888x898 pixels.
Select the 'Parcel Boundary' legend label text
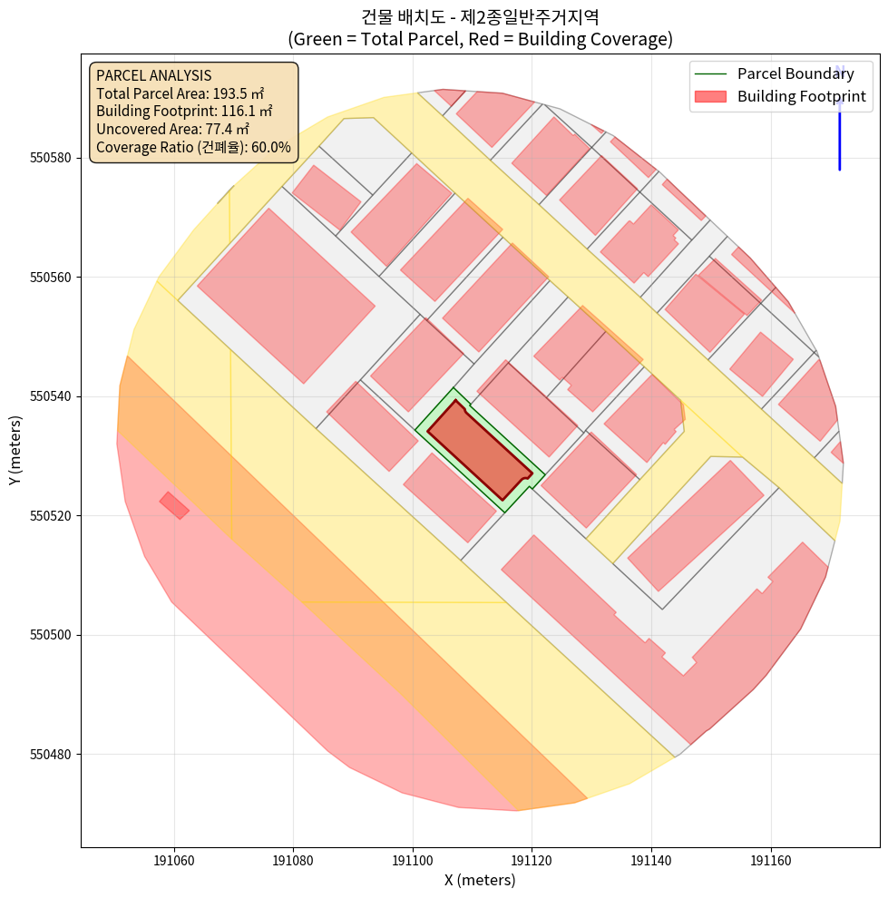pos(795,73)
